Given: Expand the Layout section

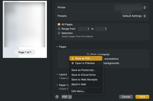Looking at the screenshot, I should click(x=57, y=74).
